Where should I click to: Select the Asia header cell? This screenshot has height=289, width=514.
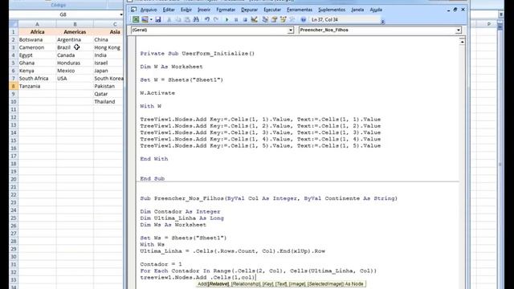[108, 32]
